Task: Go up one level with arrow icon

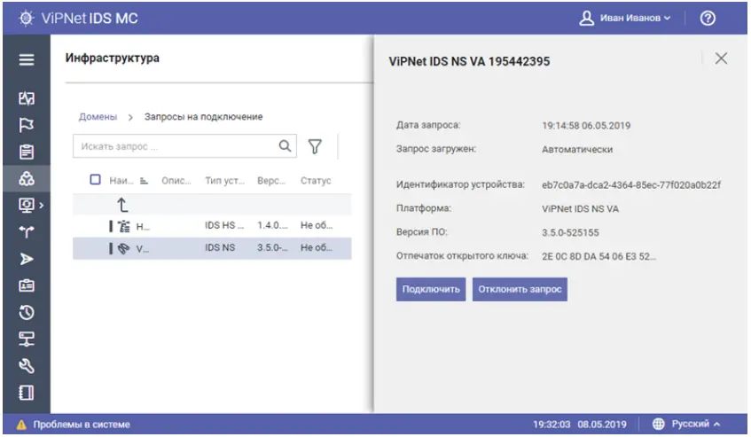Action: click(x=122, y=206)
